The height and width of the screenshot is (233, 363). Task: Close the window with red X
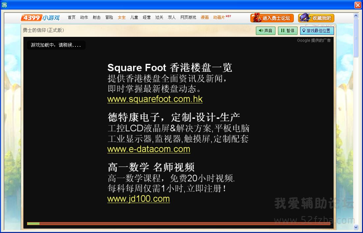[x=358, y=5]
